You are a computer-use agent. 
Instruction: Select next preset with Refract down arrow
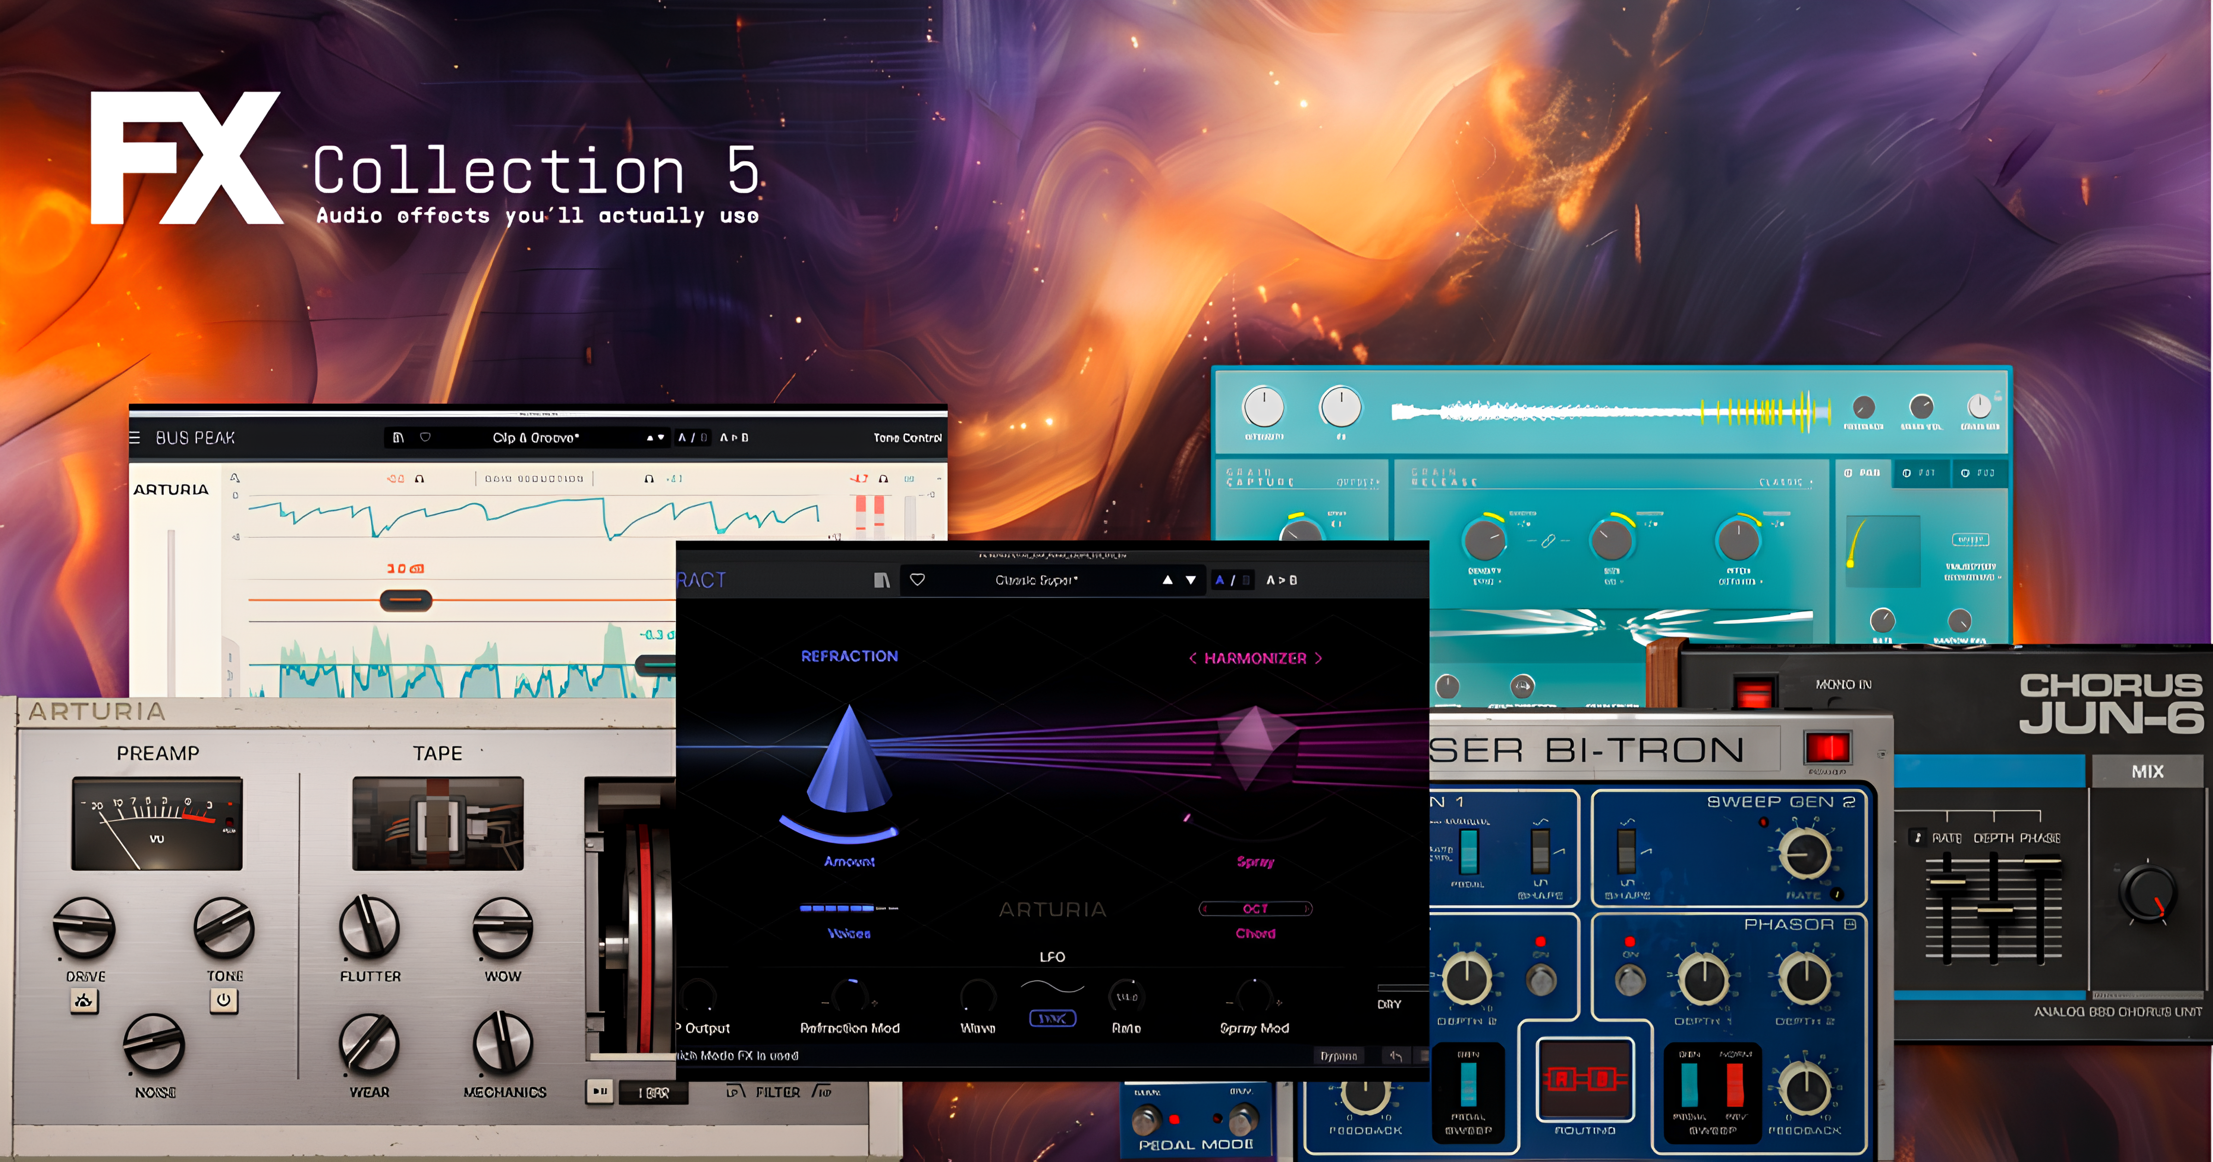(1191, 580)
